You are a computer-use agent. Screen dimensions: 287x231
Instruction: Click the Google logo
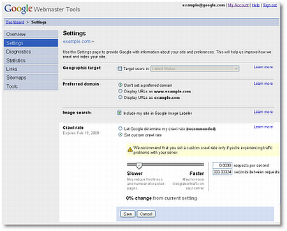[x=18, y=9]
